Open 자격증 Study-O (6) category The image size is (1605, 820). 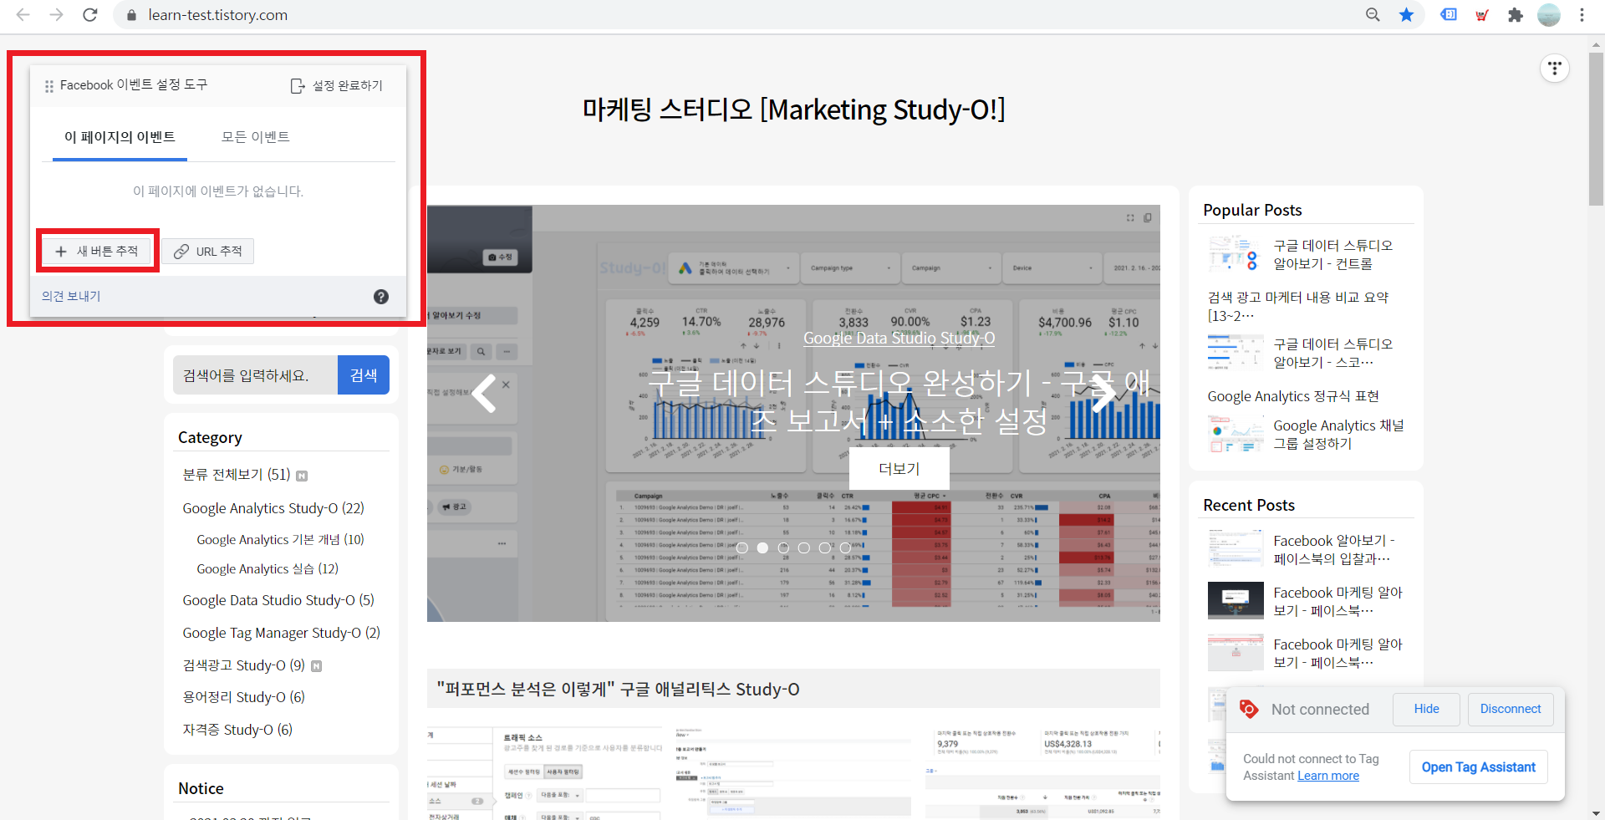click(237, 730)
